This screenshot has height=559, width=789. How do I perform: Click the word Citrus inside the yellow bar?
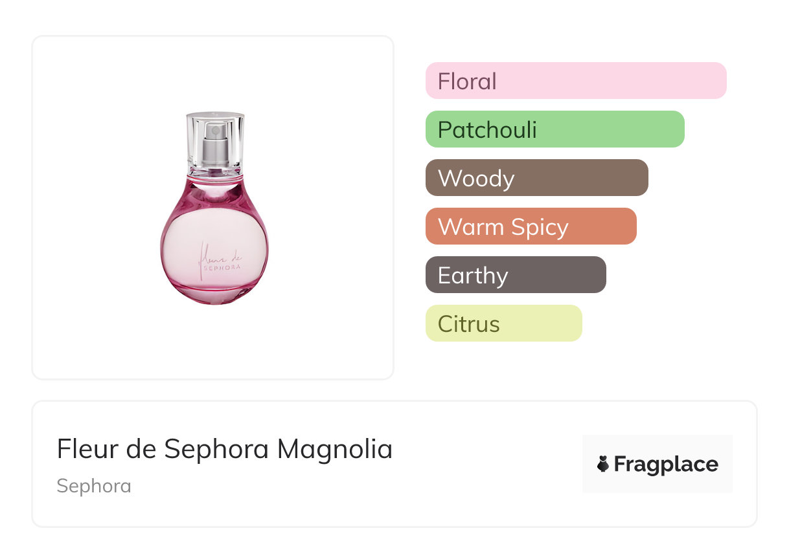469,324
